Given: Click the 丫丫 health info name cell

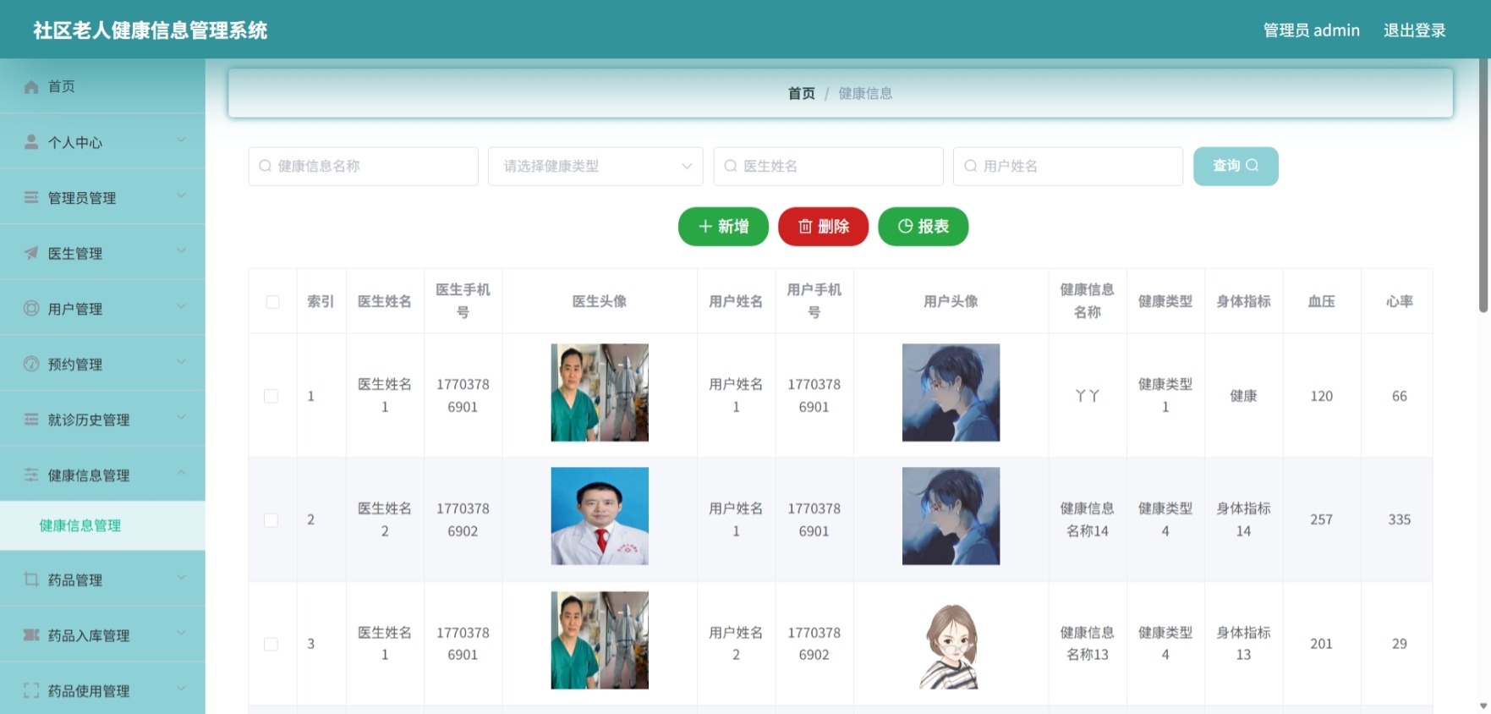Looking at the screenshot, I should 1088,396.
